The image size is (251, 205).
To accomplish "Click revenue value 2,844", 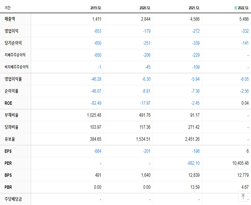I will pyautogui.click(x=146, y=19).
